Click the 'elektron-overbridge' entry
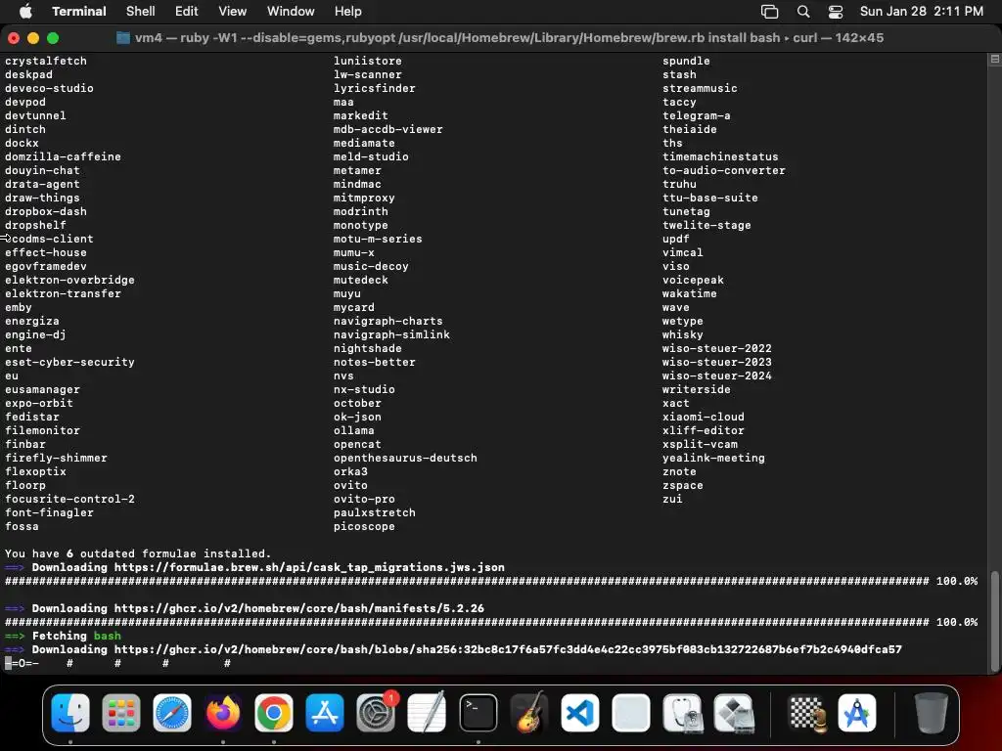The height and width of the screenshot is (751, 1002). point(69,280)
